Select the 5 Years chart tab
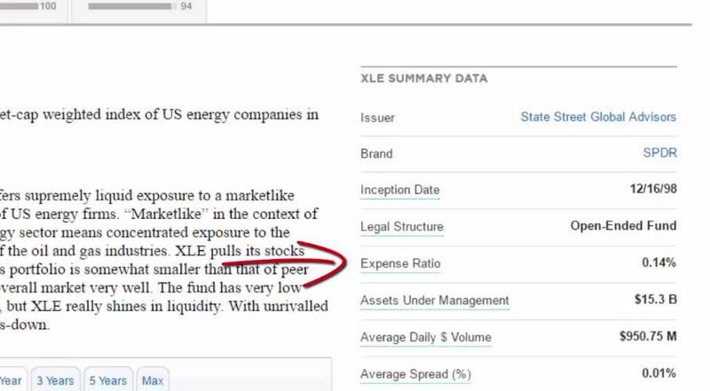The height and width of the screenshot is (391, 710). [107, 380]
